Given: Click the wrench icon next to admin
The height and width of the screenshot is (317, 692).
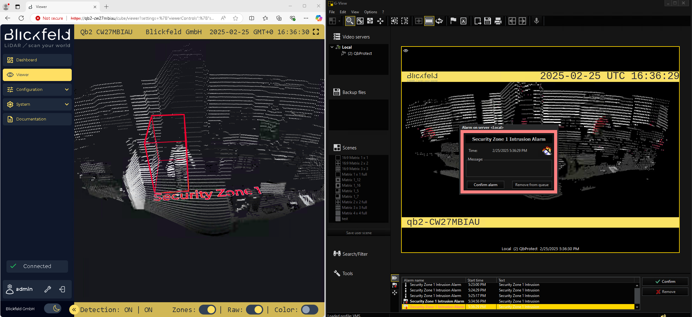Looking at the screenshot, I should tap(48, 289).
